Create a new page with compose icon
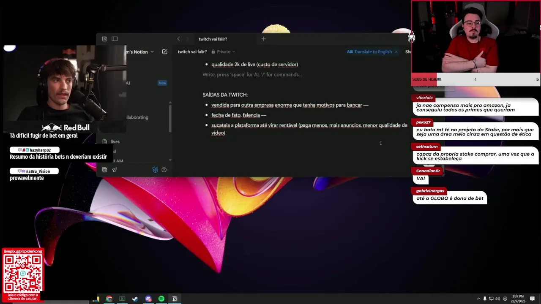The height and width of the screenshot is (304, 541). tap(164, 52)
